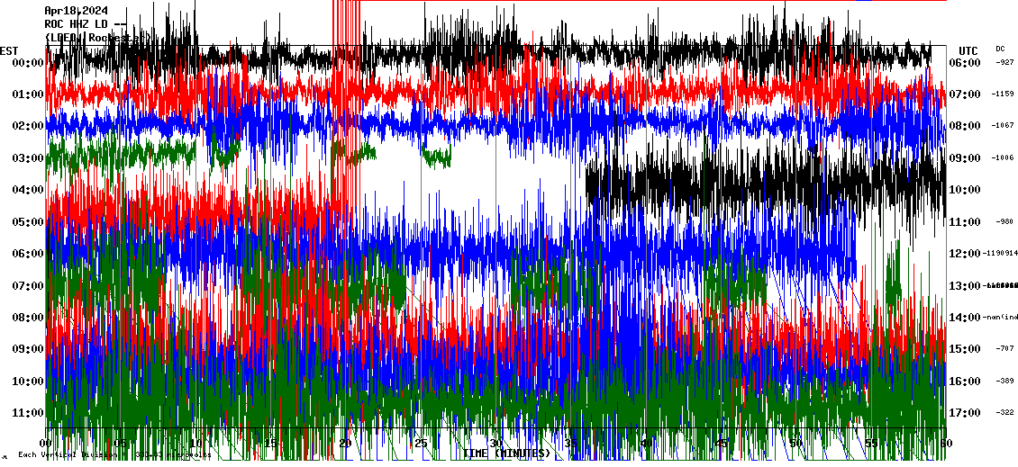Click the Apr18,2024 date header
This screenshot has height=467, width=1018.
tap(76, 11)
